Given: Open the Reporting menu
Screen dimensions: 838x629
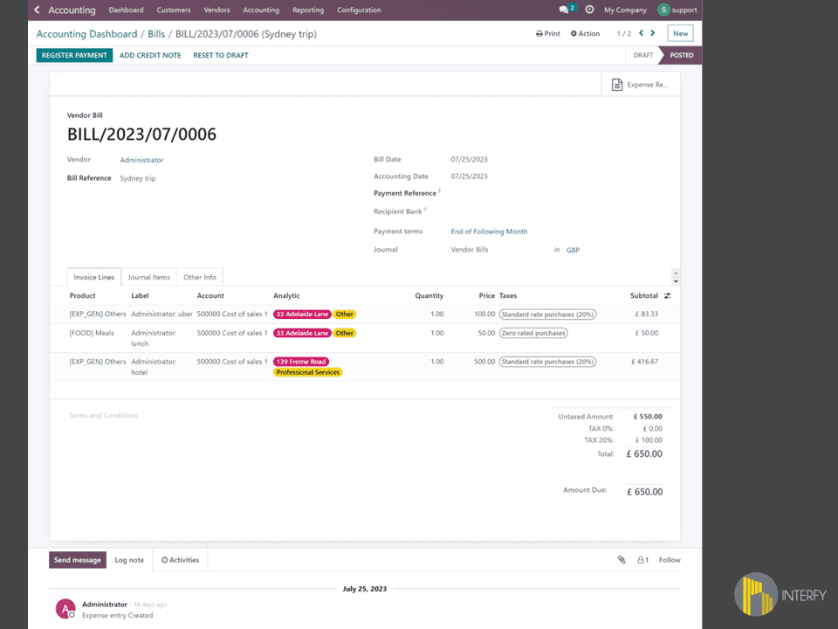Looking at the screenshot, I should (308, 10).
